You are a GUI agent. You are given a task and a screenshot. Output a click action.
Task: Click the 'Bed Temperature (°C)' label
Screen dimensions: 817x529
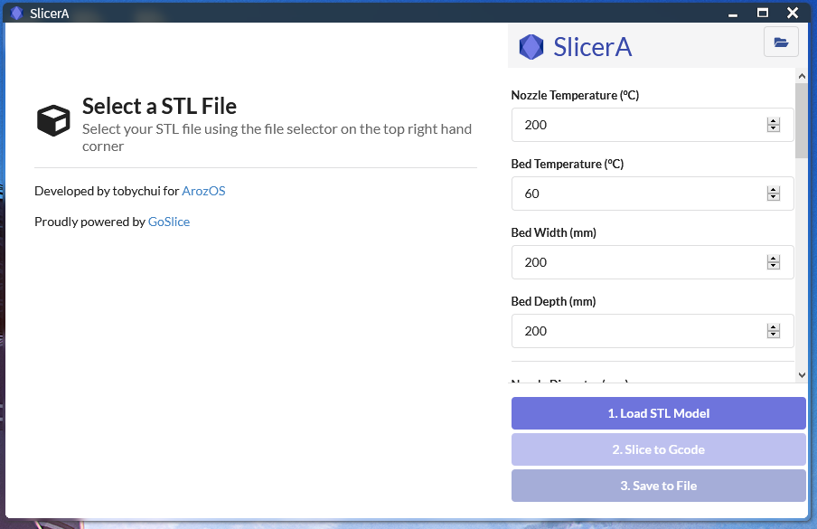[x=568, y=165]
